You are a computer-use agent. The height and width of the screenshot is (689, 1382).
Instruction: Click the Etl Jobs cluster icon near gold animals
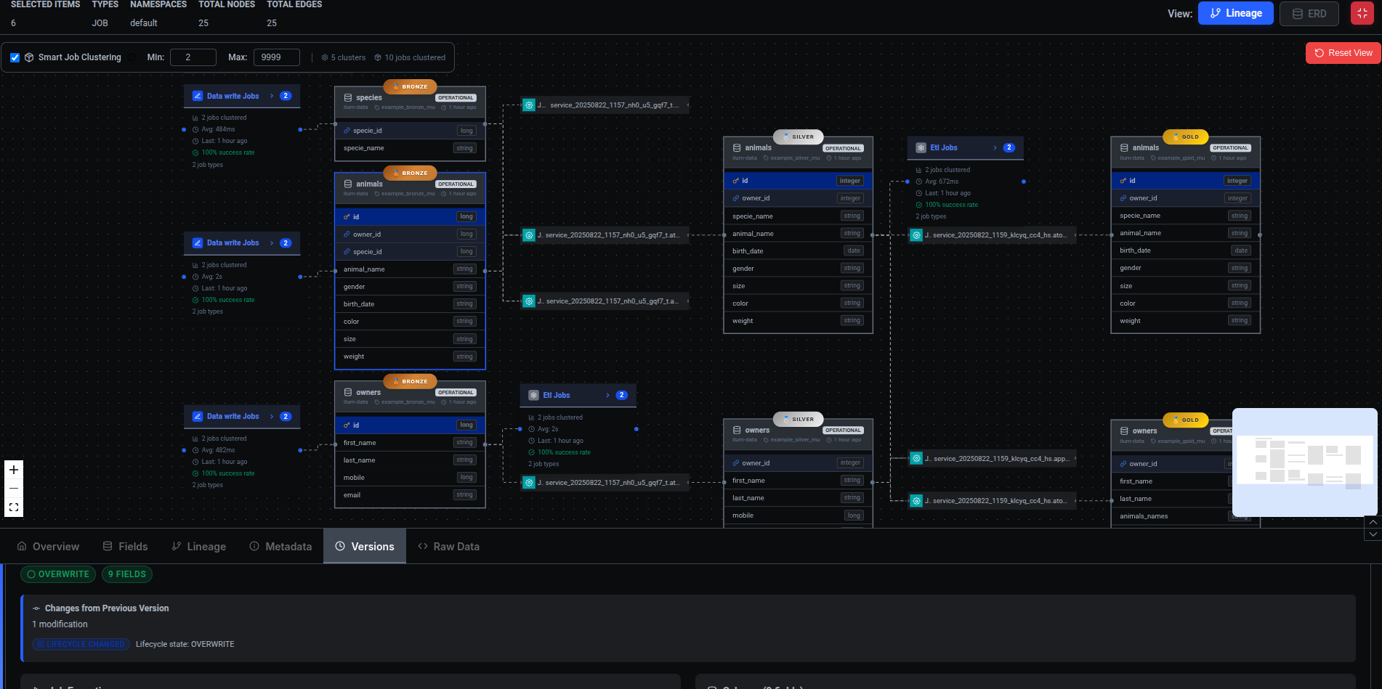921,147
